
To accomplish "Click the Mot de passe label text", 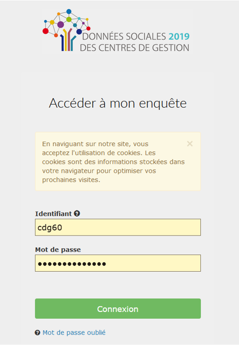I will click(x=58, y=250).
